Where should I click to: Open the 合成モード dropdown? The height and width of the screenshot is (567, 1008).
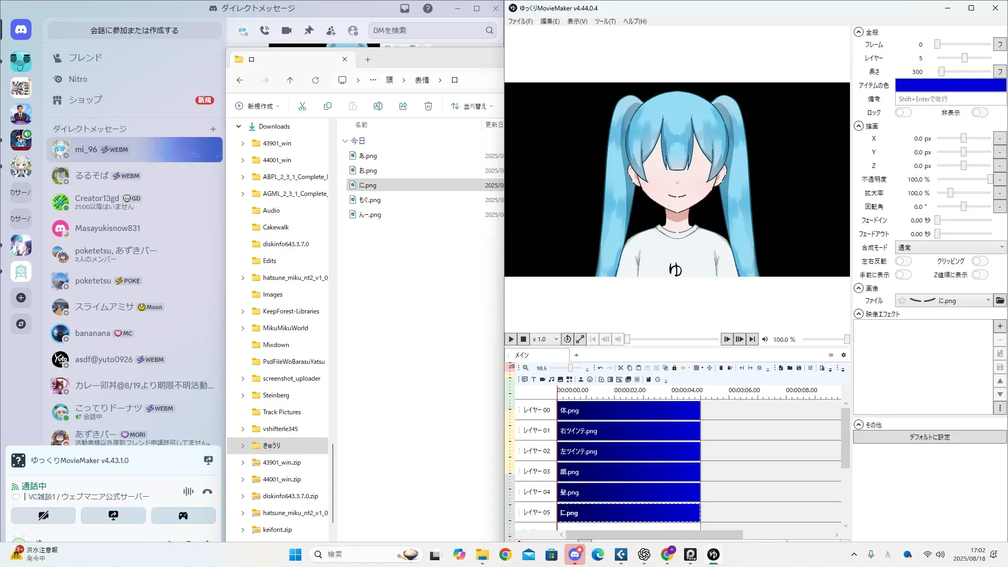pos(950,247)
